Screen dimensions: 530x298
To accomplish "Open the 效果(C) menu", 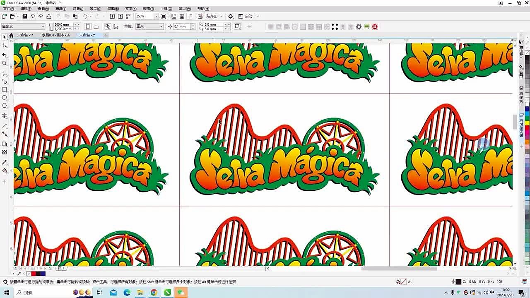I will 95,9.
